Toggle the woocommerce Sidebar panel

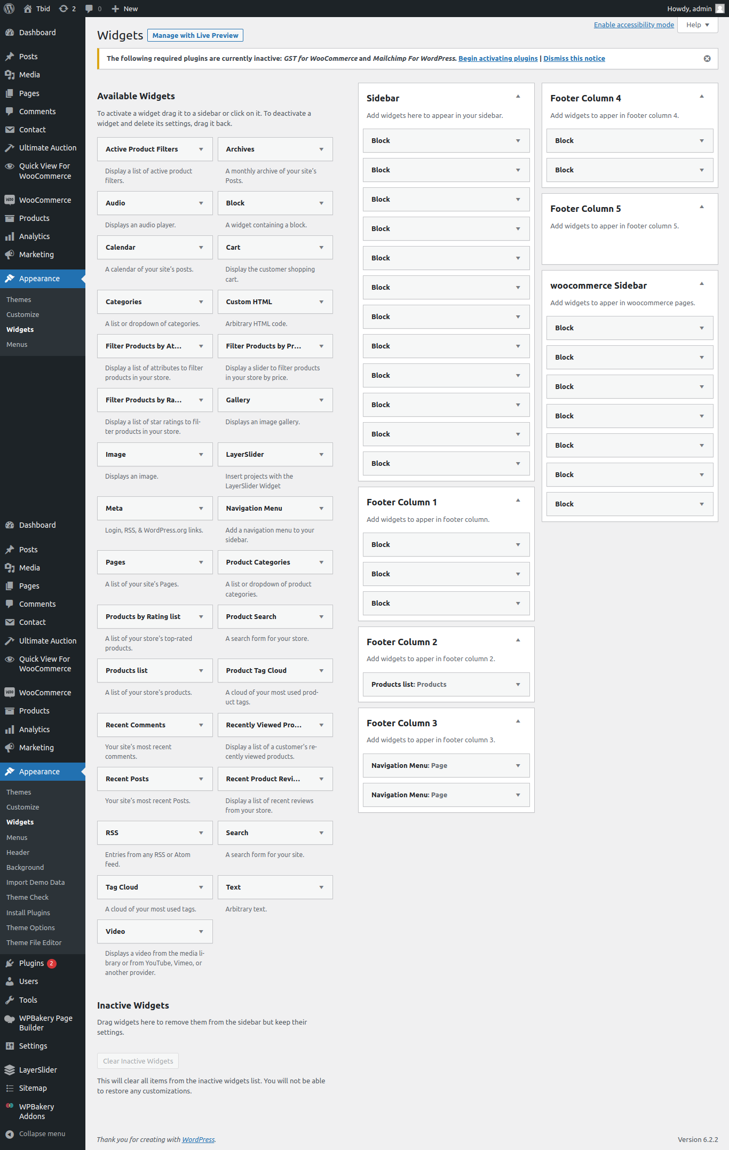(701, 284)
